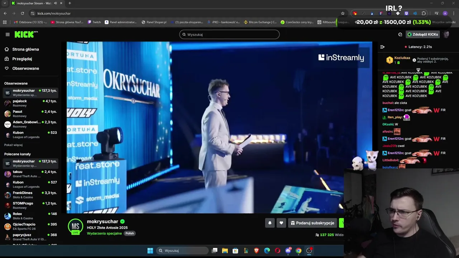
Task: Click the heart follow icon
Action: [x=281, y=223]
